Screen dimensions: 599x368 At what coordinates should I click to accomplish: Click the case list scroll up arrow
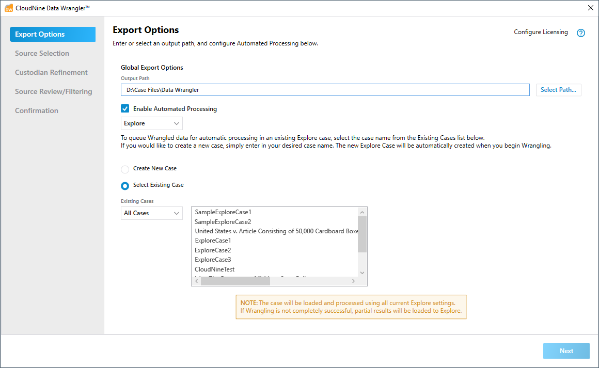click(x=362, y=212)
